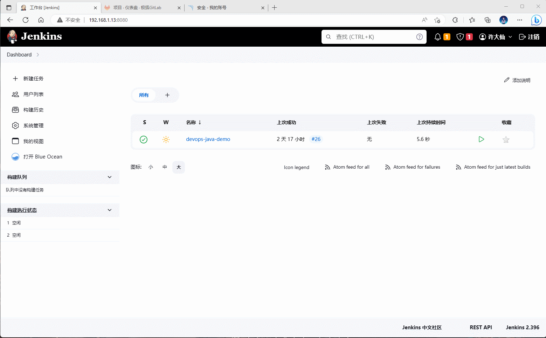
Task: Set icon size to 大
Action: 179,167
